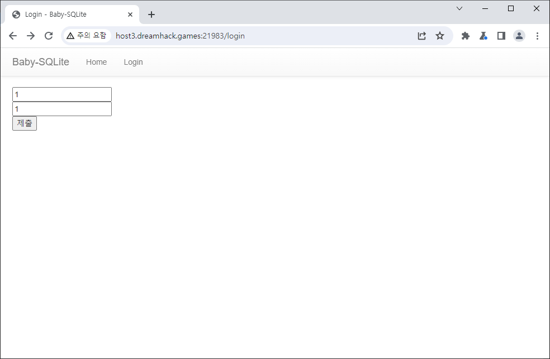Reload the login page

(x=49, y=36)
